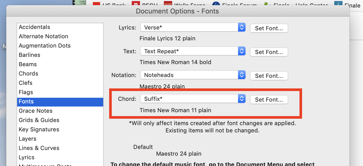The width and height of the screenshot is (363, 166).
Task: Expand the Chord Suffix dropdown
Action: pyautogui.click(x=193, y=99)
